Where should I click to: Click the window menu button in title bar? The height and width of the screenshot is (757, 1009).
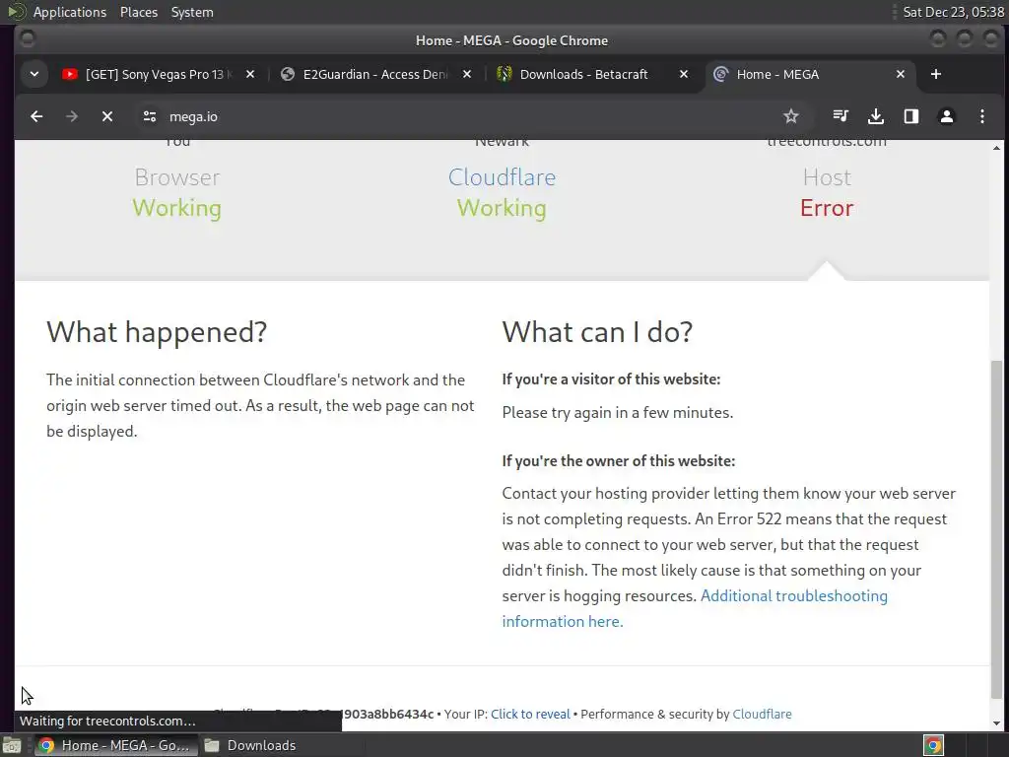(27, 39)
